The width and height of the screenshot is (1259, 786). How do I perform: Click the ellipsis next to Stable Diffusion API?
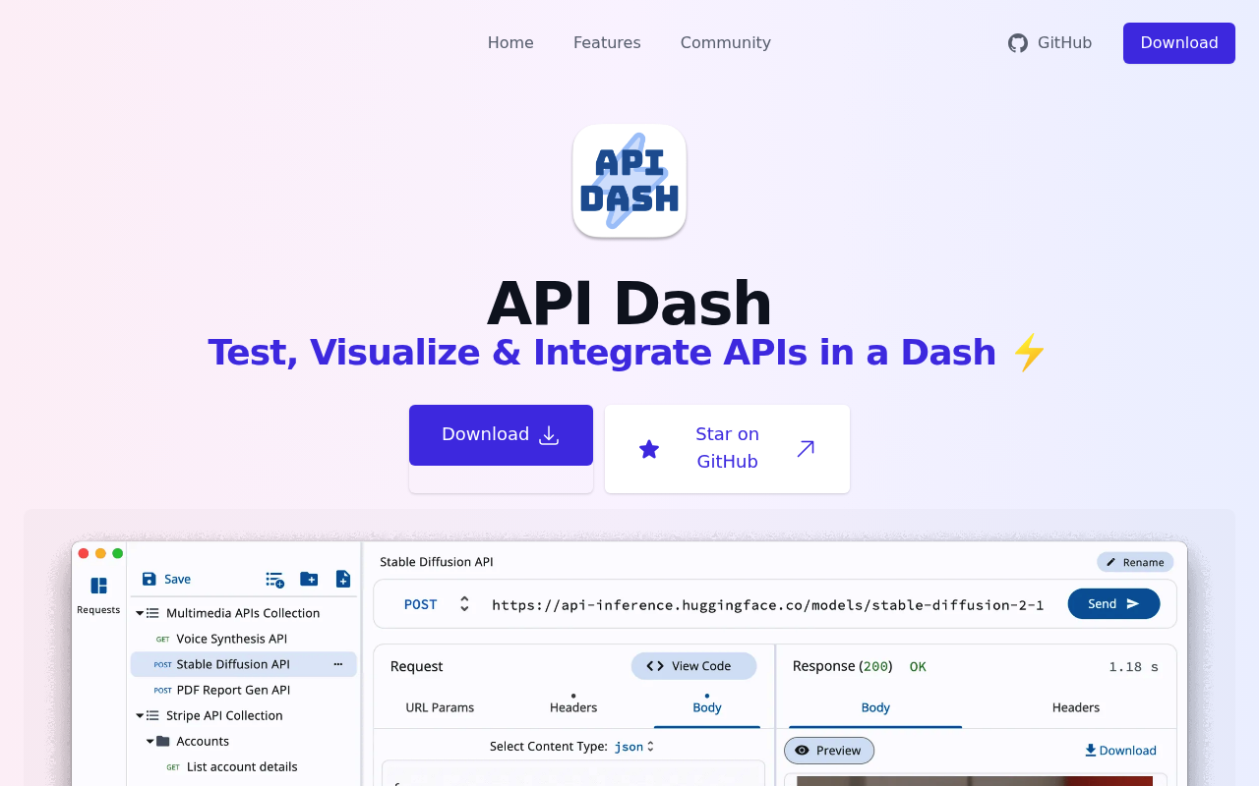(x=338, y=664)
